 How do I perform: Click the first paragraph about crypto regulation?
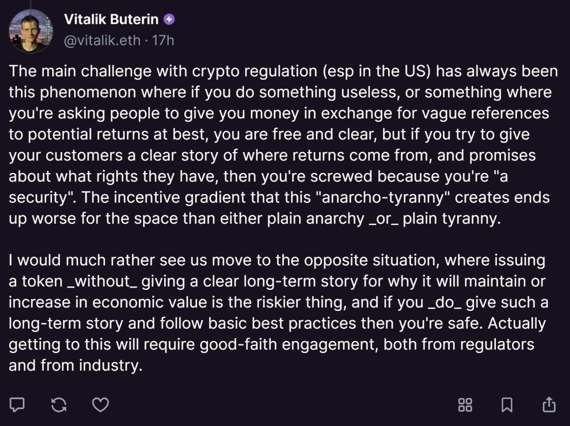click(x=283, y=145)
